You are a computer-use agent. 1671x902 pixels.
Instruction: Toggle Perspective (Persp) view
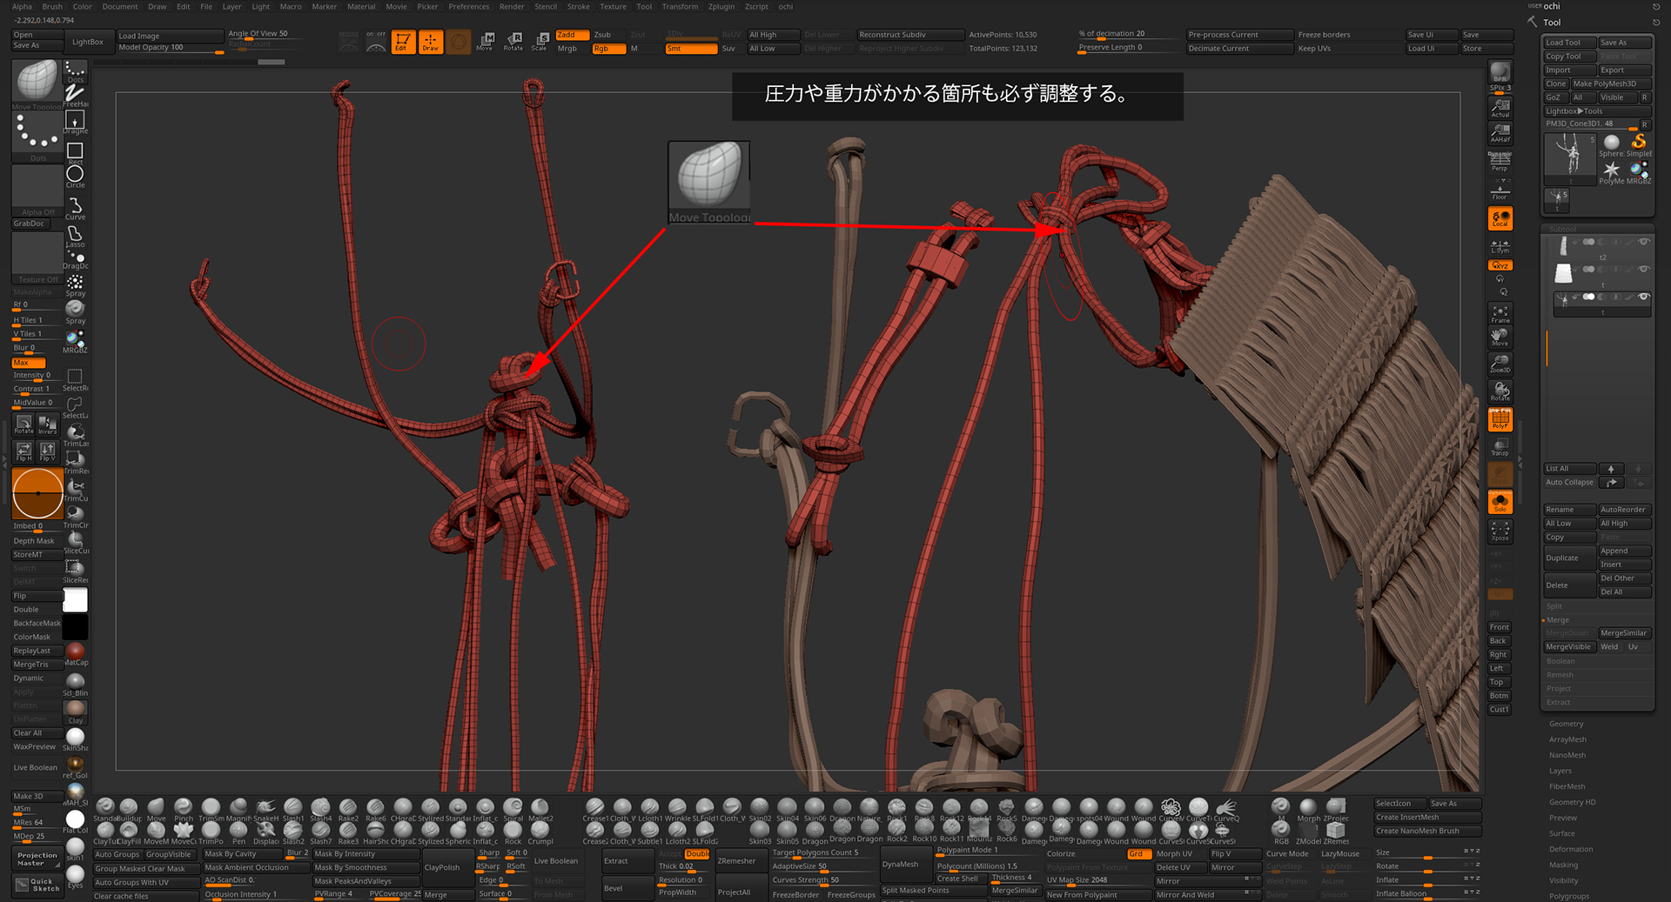pyautogui.click(x=1500, y=161)
